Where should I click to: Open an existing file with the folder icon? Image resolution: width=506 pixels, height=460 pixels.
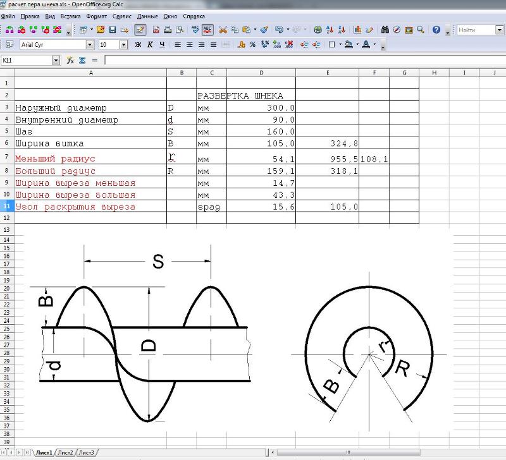(x=101, y=30)
